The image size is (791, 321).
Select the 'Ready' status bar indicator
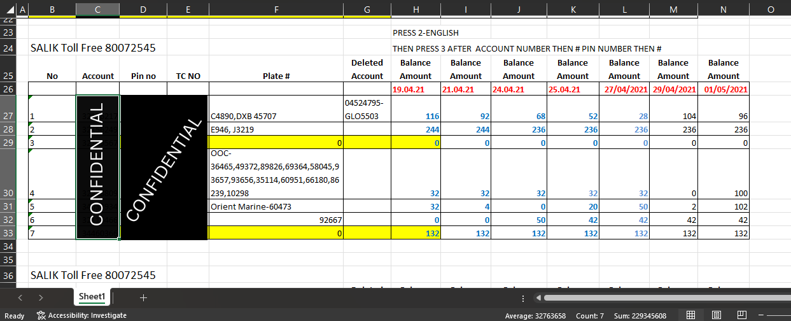click(x=14, y=315)
